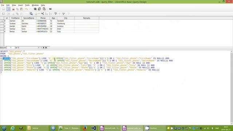The width and height of the screenshot is (233, 131).
Task: Jump to last record navigation arrow
Action: click(46, 48)
